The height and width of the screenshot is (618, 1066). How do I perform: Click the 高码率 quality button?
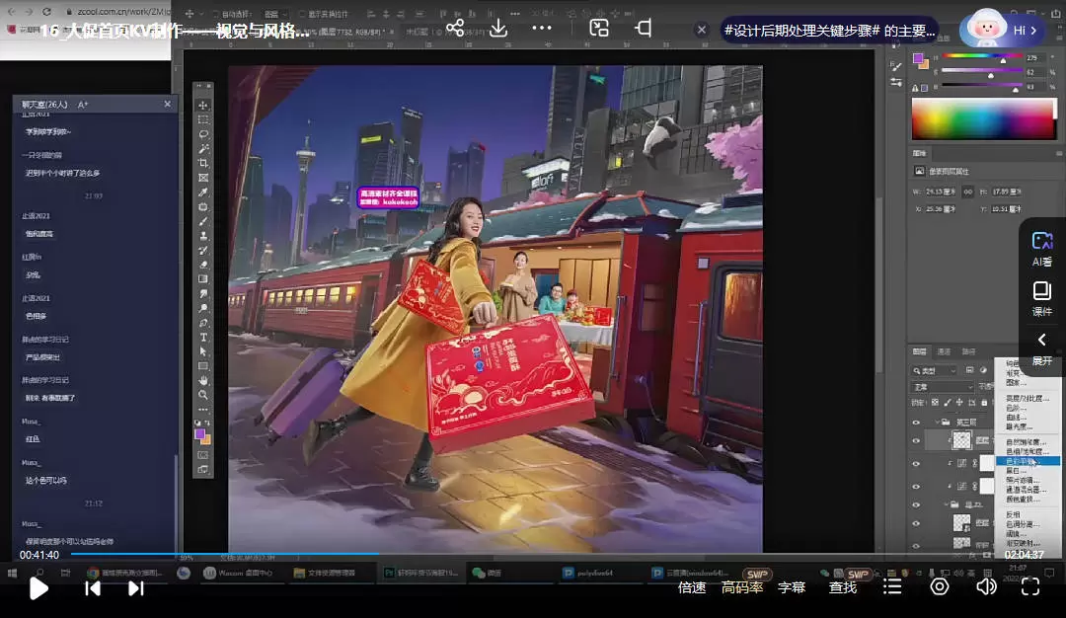pyautogui.click(x=742, y=587)
